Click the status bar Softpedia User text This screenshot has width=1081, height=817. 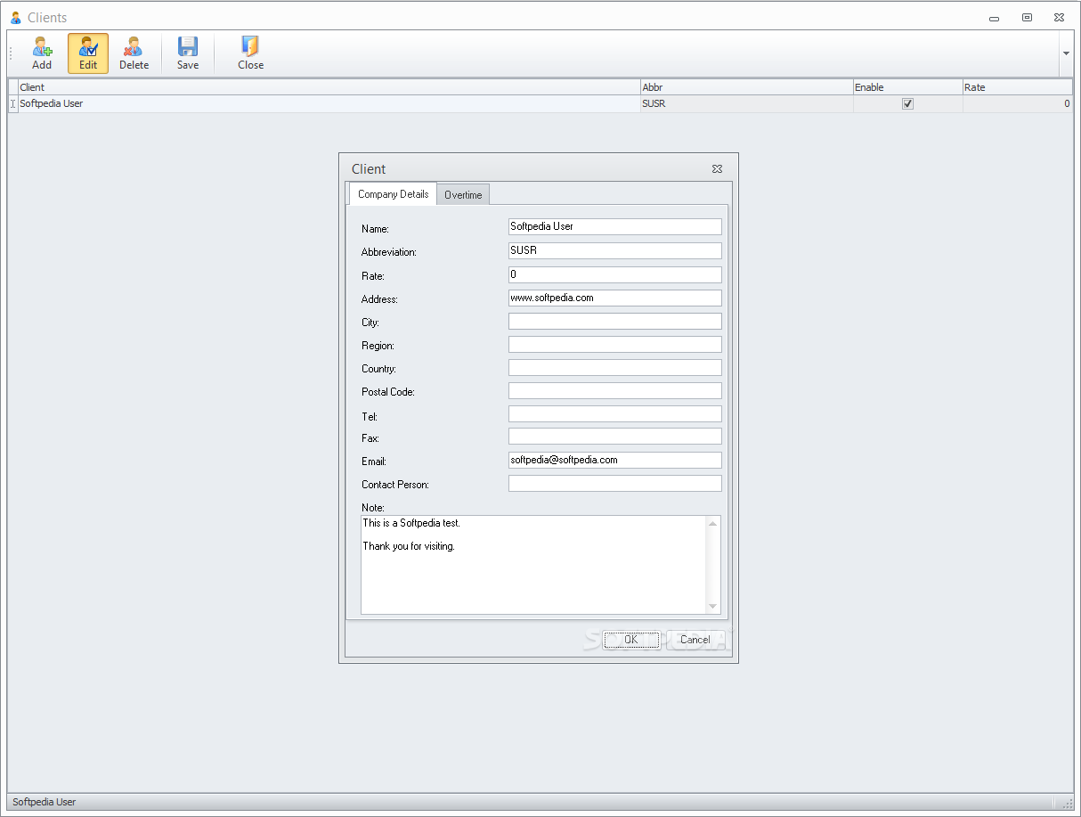coord(45,802)
